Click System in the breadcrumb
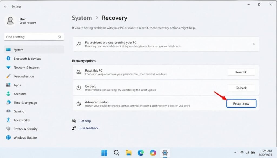This screenshot has width=277, height=158. (x=82, y=18)
